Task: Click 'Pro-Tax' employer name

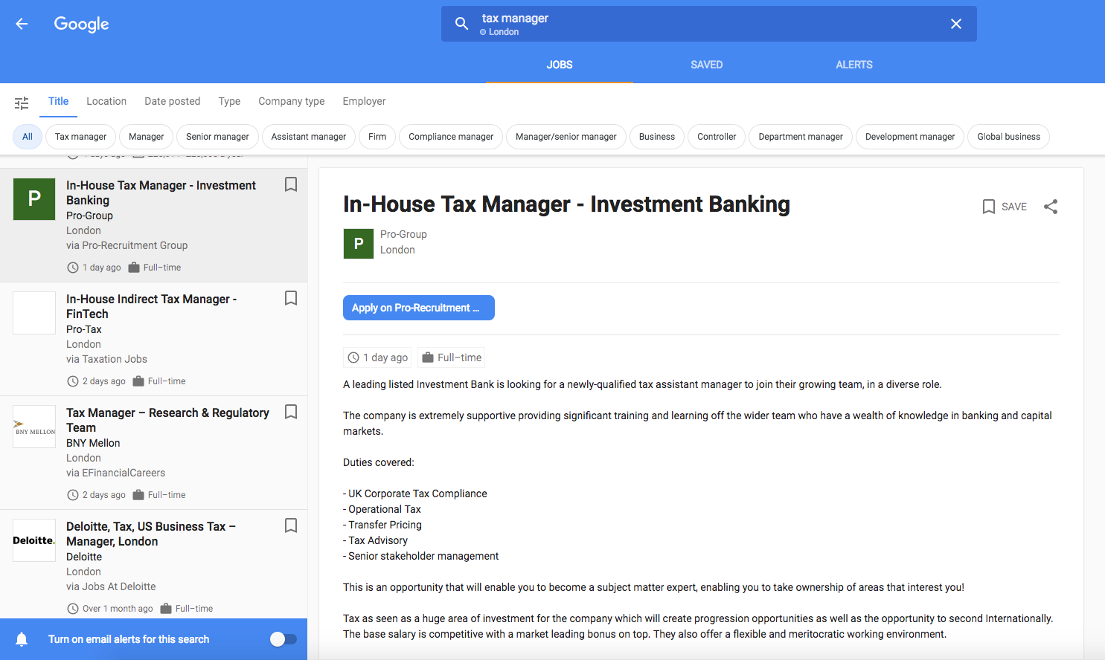Action: click(x=84, y=329)
